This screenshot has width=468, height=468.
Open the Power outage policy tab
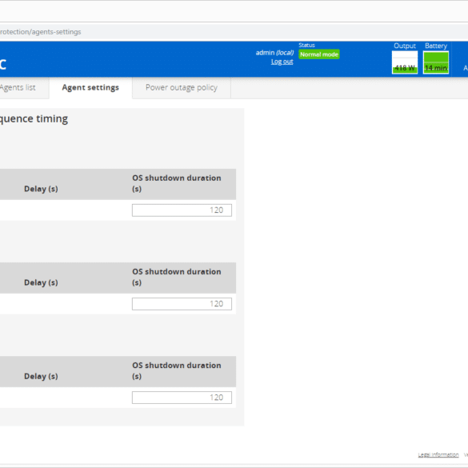point(181,87)
